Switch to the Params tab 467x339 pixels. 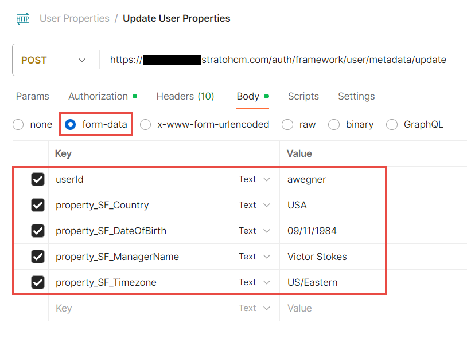pyautogui.click(x=32, y=96)
